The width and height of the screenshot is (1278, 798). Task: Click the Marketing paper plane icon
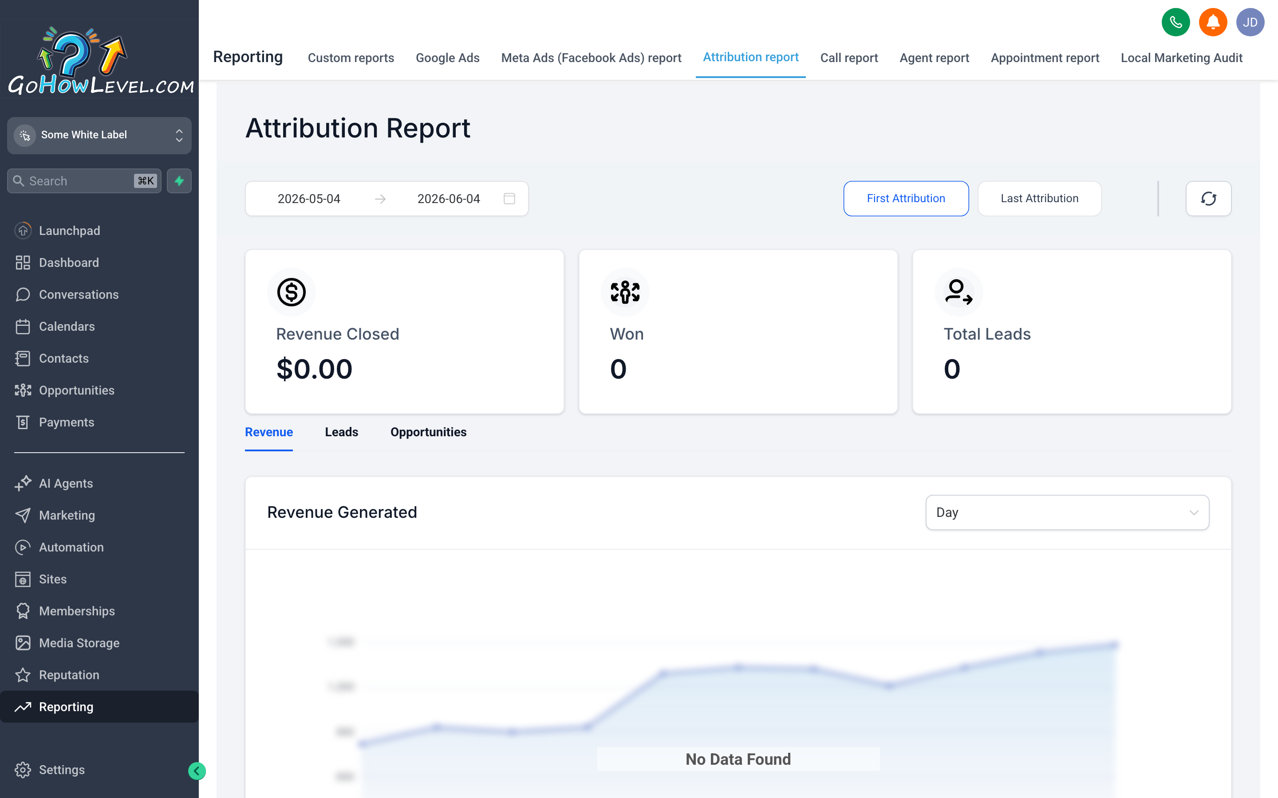(x=23, y=515)
